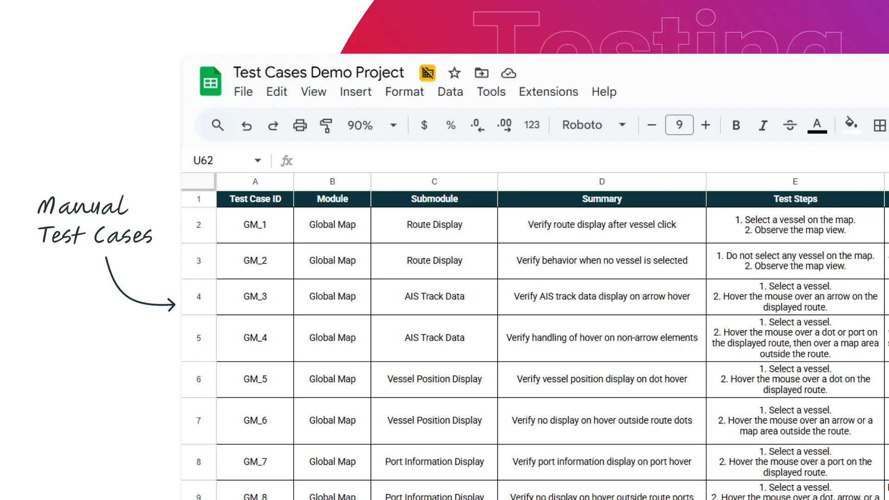Toggle bold formatting
Image resolution: width=889 pixels, height=500 pixels.
pyautogui.click(x=736, y=125)
